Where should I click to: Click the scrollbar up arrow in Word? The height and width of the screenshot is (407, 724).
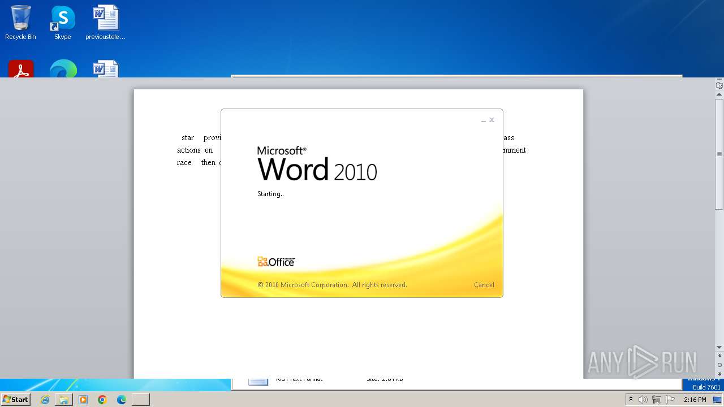point(719,94)
